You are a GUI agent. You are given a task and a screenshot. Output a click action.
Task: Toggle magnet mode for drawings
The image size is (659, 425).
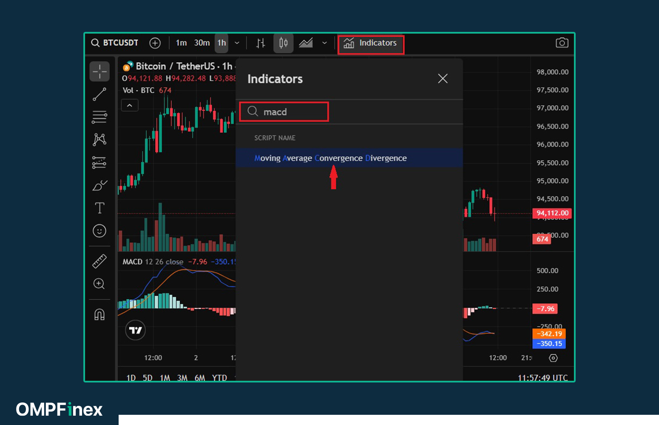point(99,314)
